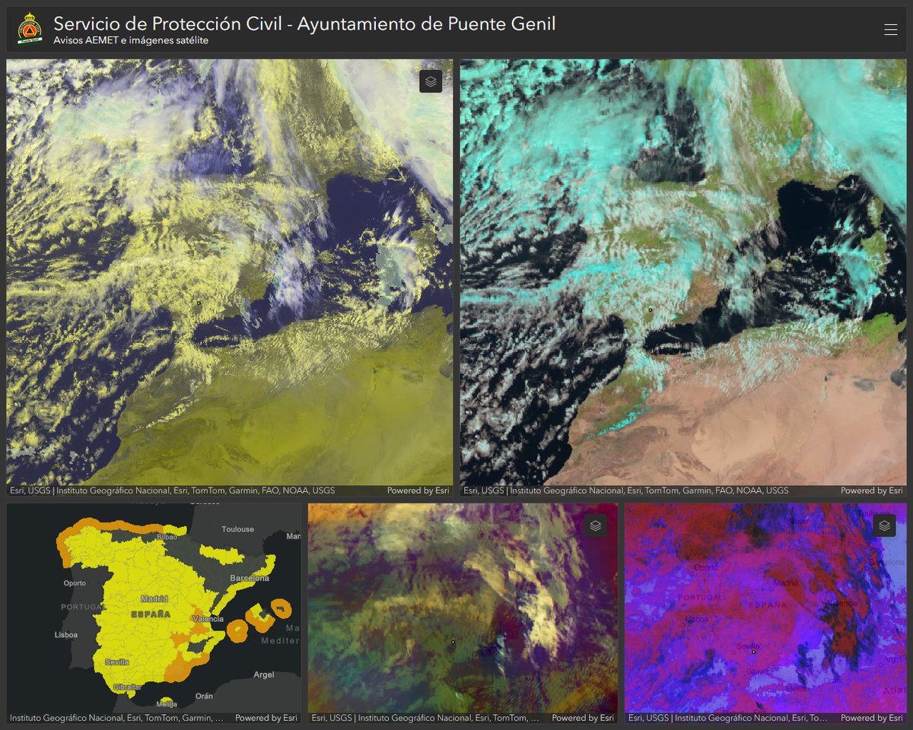Click the Oporto label on the warnings map
Image resolution: width=913 pixels, height=730 pixels.
click(75, 584)
